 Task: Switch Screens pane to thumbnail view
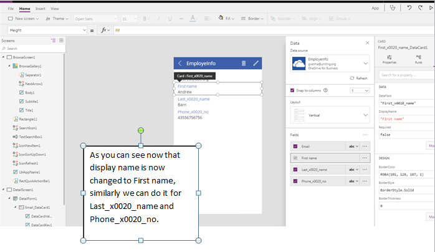pyautogui.click(x=61, y=41)
